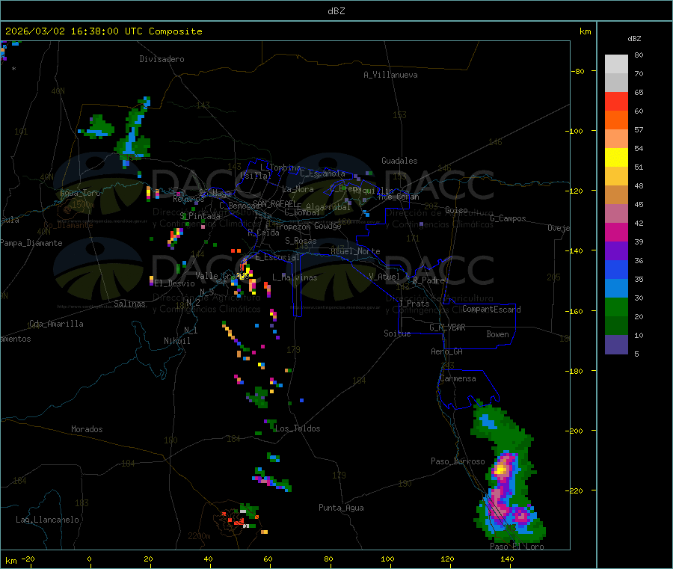Image resolution: width=673 pixels, height=569 pixels.
Task: Click the Lag.Llancanelo label
Action: pos(47,520)
